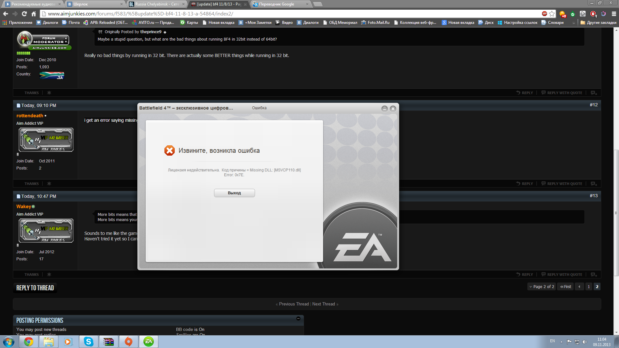Switch to the Russia Chelyabinsk tab
Image resolution: width=619 pixels, height=348 pixels.
tap(156, 4)
